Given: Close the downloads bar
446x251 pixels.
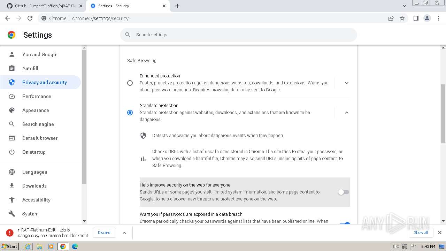Looking at the screenshot, I should (440, 233).
